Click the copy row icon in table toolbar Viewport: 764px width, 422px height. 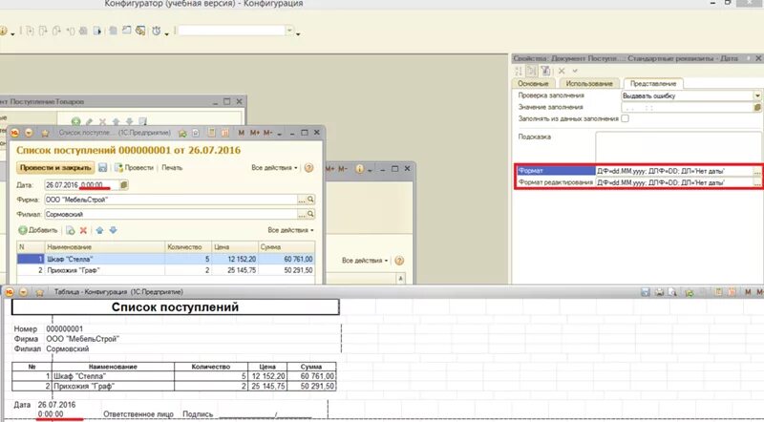[70, 230]
